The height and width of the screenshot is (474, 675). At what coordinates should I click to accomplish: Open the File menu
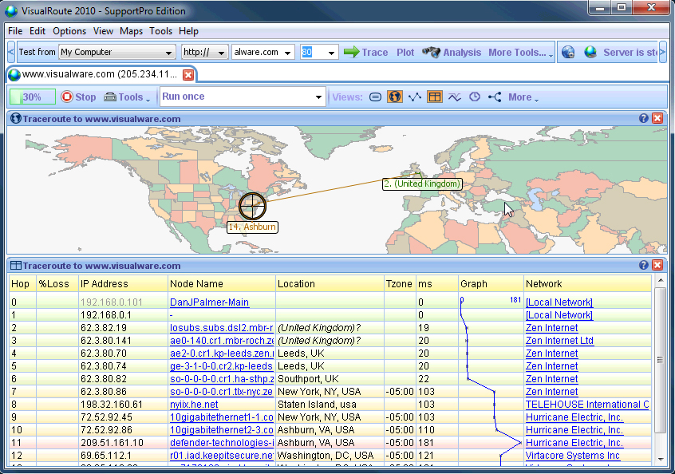click(15, 31)
